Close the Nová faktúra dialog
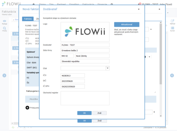177x131 pixels. click(x=159, y=9)
